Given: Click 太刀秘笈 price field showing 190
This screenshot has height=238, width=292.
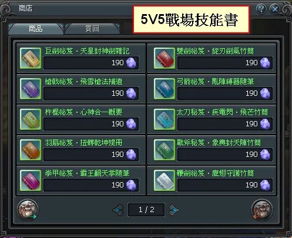Looking at the screenshot, I should (225, 124).
